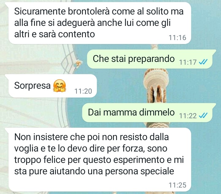Click the 11:16 timestamp

point(177,38)
